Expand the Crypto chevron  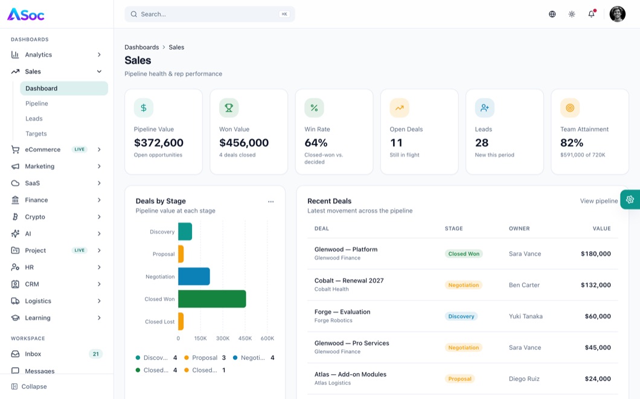99,217
